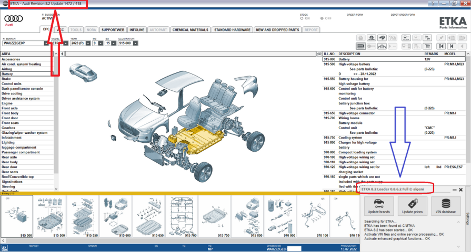Go to previous illustration arrow icon
471x252 pixels.
[452, 46]
